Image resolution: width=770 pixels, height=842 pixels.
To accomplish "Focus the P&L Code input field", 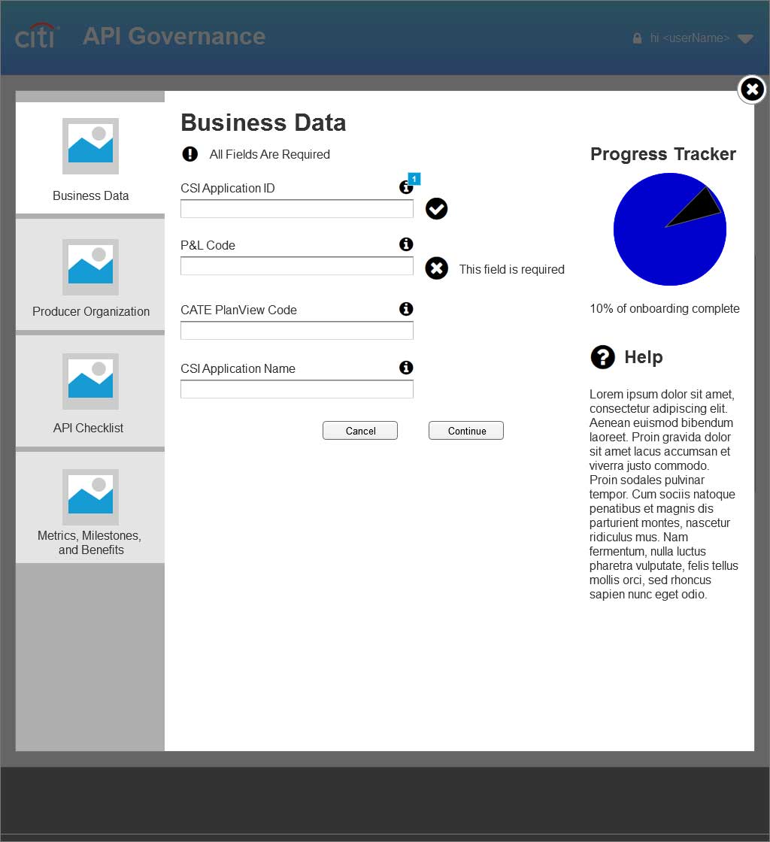I will coord(297,266).
